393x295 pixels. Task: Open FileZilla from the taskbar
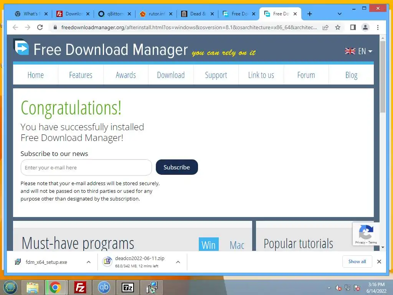click(x=80, y=287)
